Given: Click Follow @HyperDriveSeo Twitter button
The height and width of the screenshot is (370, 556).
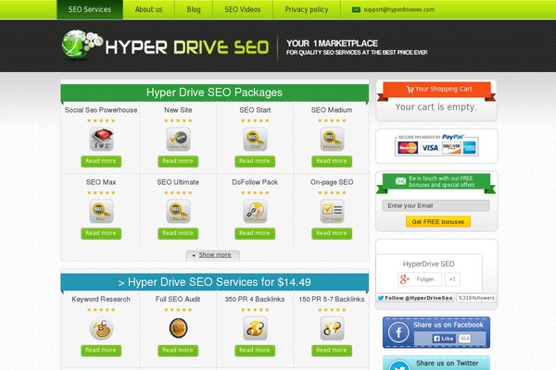Looking at the screenshot, I should (415, 298).
